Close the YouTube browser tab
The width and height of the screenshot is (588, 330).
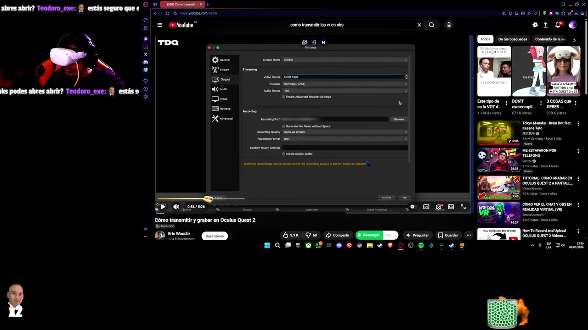pyautogui.click(x=201, y=4)
